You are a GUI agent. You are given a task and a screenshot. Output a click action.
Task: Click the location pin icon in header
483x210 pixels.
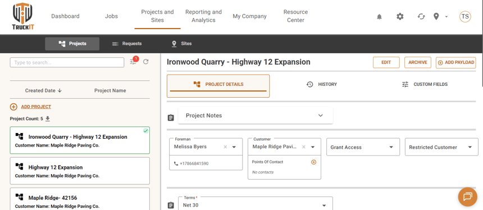pyautogui.click(x=436, y=16)
